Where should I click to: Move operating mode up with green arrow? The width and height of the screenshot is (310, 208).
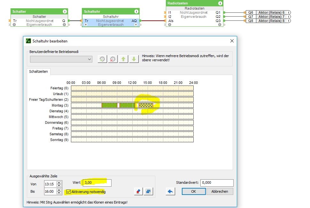click(x=123, y=59)
